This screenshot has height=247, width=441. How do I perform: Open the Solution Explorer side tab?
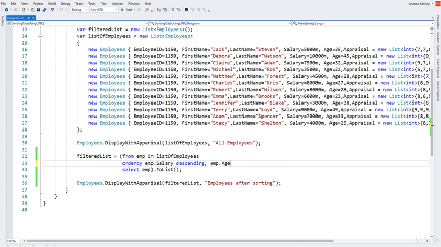tap(438, 43)
